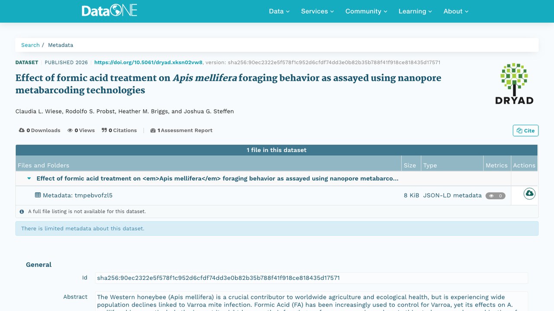Viewport: 554px width, 311px height.
Task: Open the Community dropdown
Action: click(366, 11)
